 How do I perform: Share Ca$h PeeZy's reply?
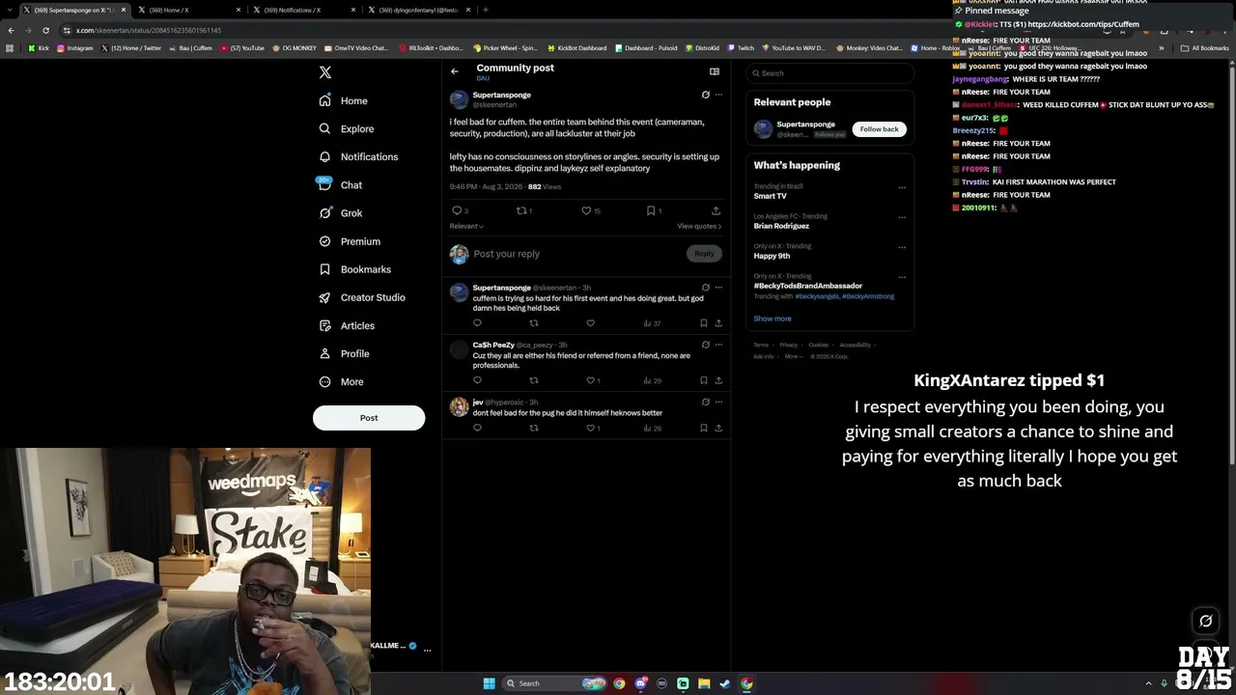[x=718, y=380]
